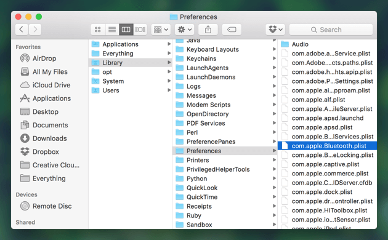The height and width of the screenshot is (240, 388).
Task: Click Preferences folder icon in title bar
Action: click(174, 17)
